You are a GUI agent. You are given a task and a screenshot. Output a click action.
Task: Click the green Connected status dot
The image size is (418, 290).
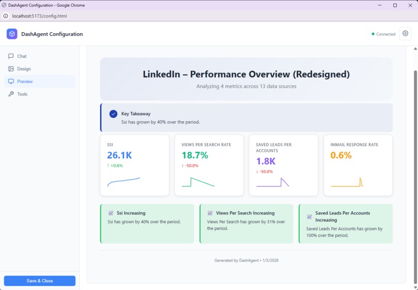click(373, 34)
